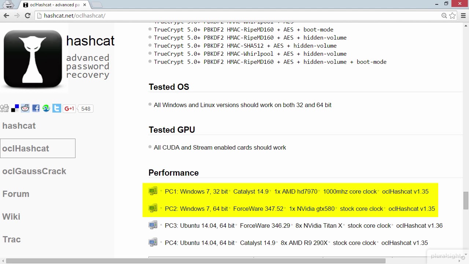Image resolution: width=469 pixels, height=264 pixels.
Task: Open the oclGaussCrack sidebar menu item
Action: pyautogui.click(x=34, y=171)
